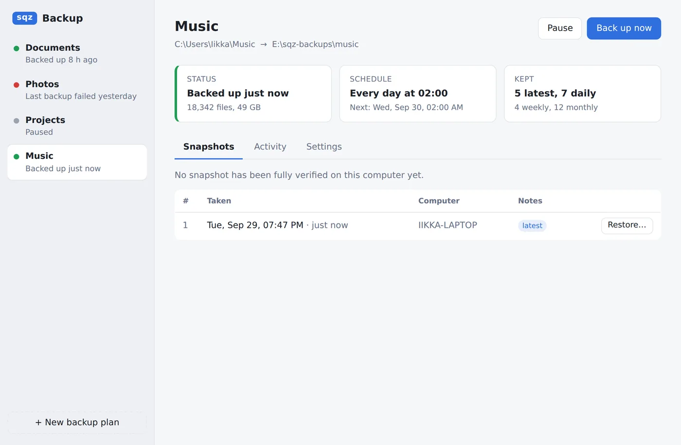
Task: Open the Documents backup plan
Action: [x=77, y=54]
